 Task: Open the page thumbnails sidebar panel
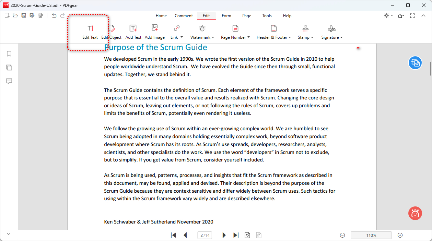[9, 68]
